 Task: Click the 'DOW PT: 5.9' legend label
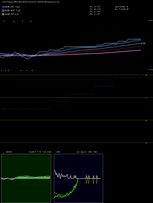[x=11, y=14]
